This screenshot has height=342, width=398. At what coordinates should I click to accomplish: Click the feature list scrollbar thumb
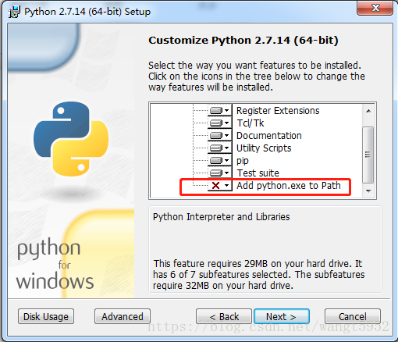pyautogui.click(x=368, y=155)
